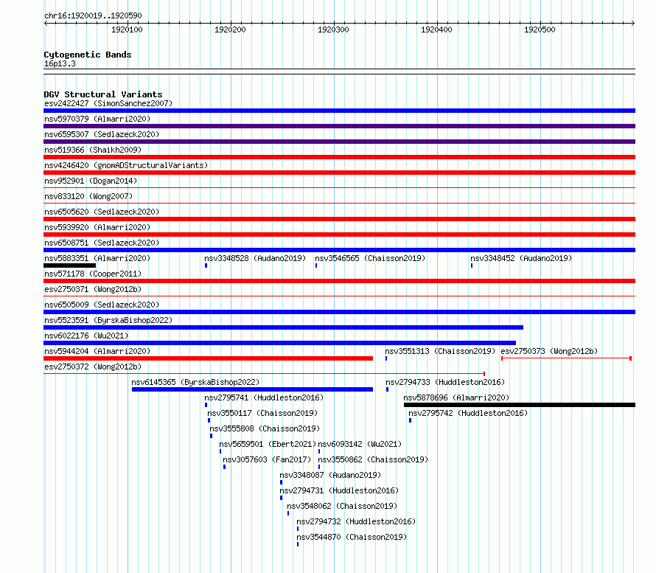The image size is (656, 573).
Task: Select nsv3551313 (Chaisson2019) label
Action: click(440, 351)
